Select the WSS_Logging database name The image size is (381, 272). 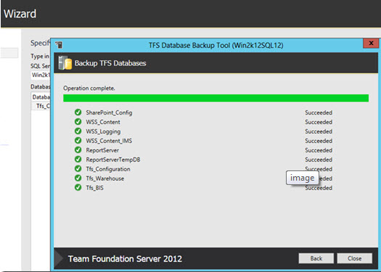(103, 131)
